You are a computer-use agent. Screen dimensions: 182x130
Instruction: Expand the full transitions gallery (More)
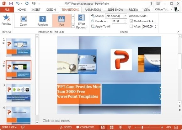(73, 25)
